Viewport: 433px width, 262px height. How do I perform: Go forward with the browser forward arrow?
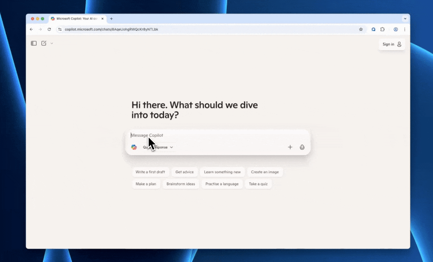click(40, 29)
